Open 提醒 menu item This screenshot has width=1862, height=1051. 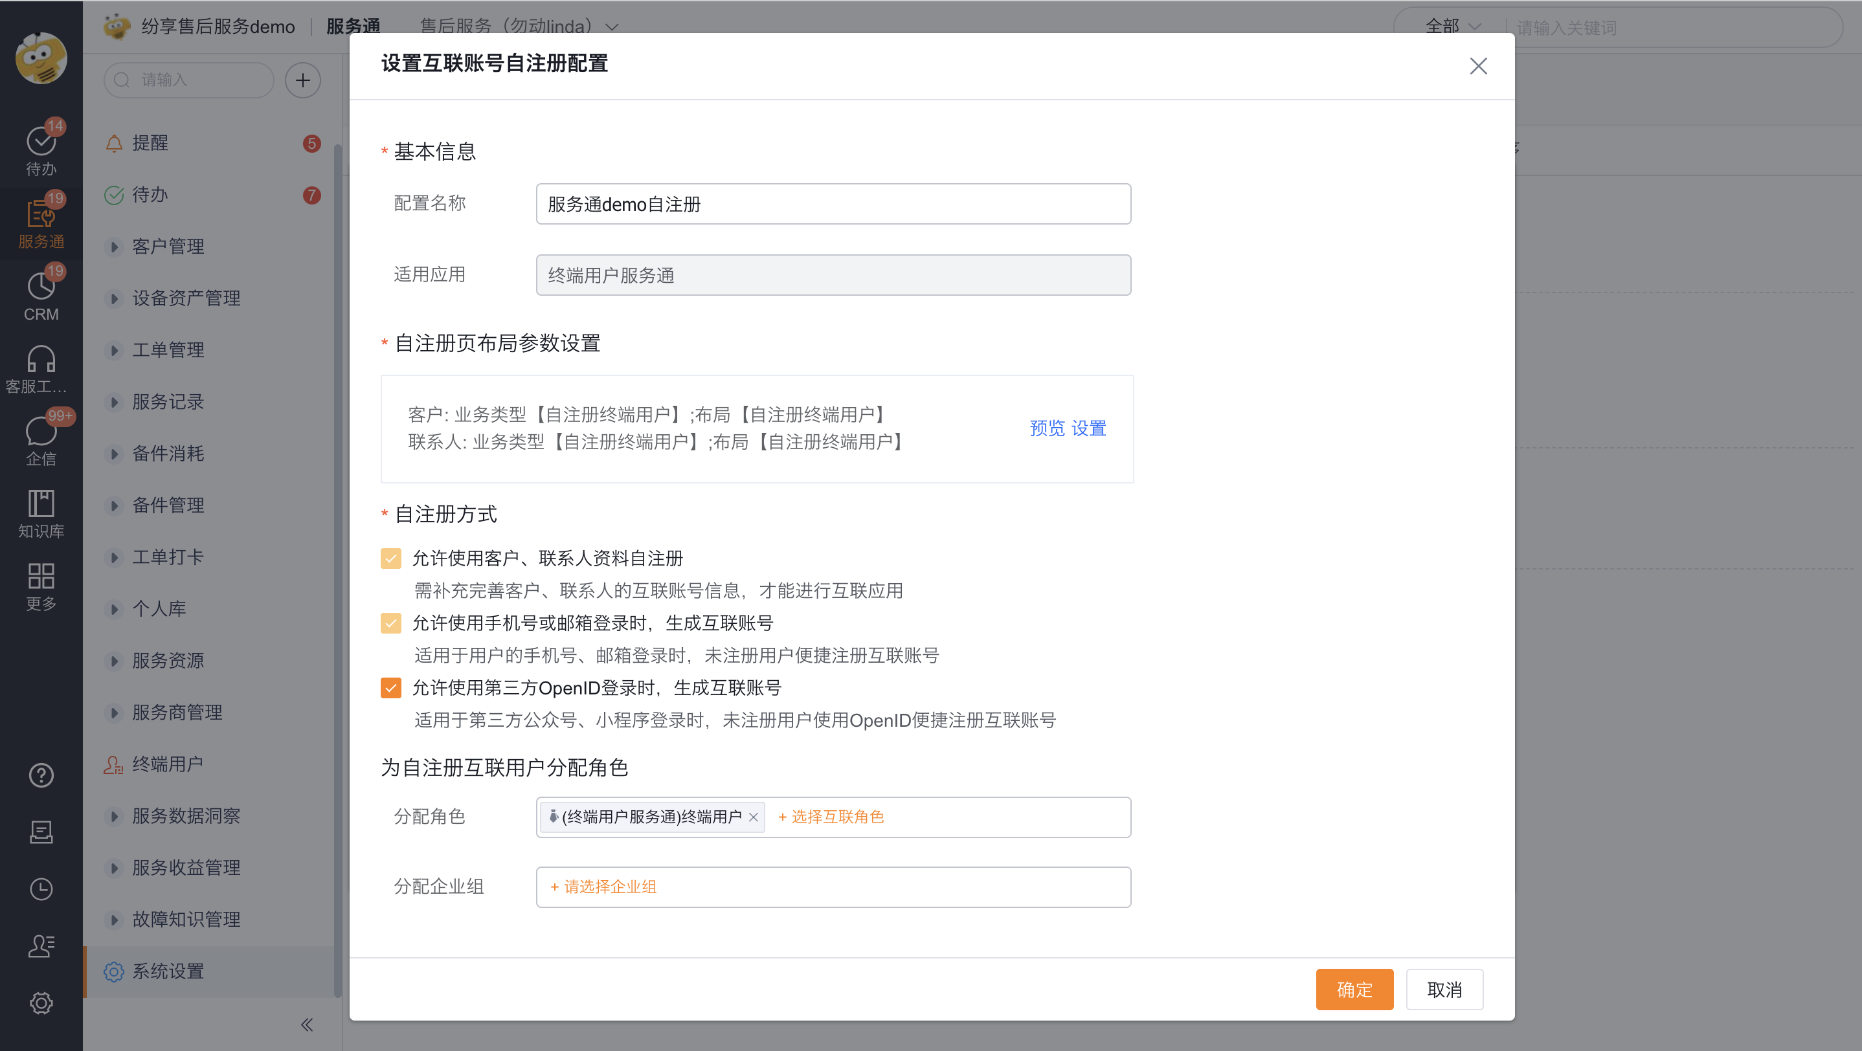(210, 143)
